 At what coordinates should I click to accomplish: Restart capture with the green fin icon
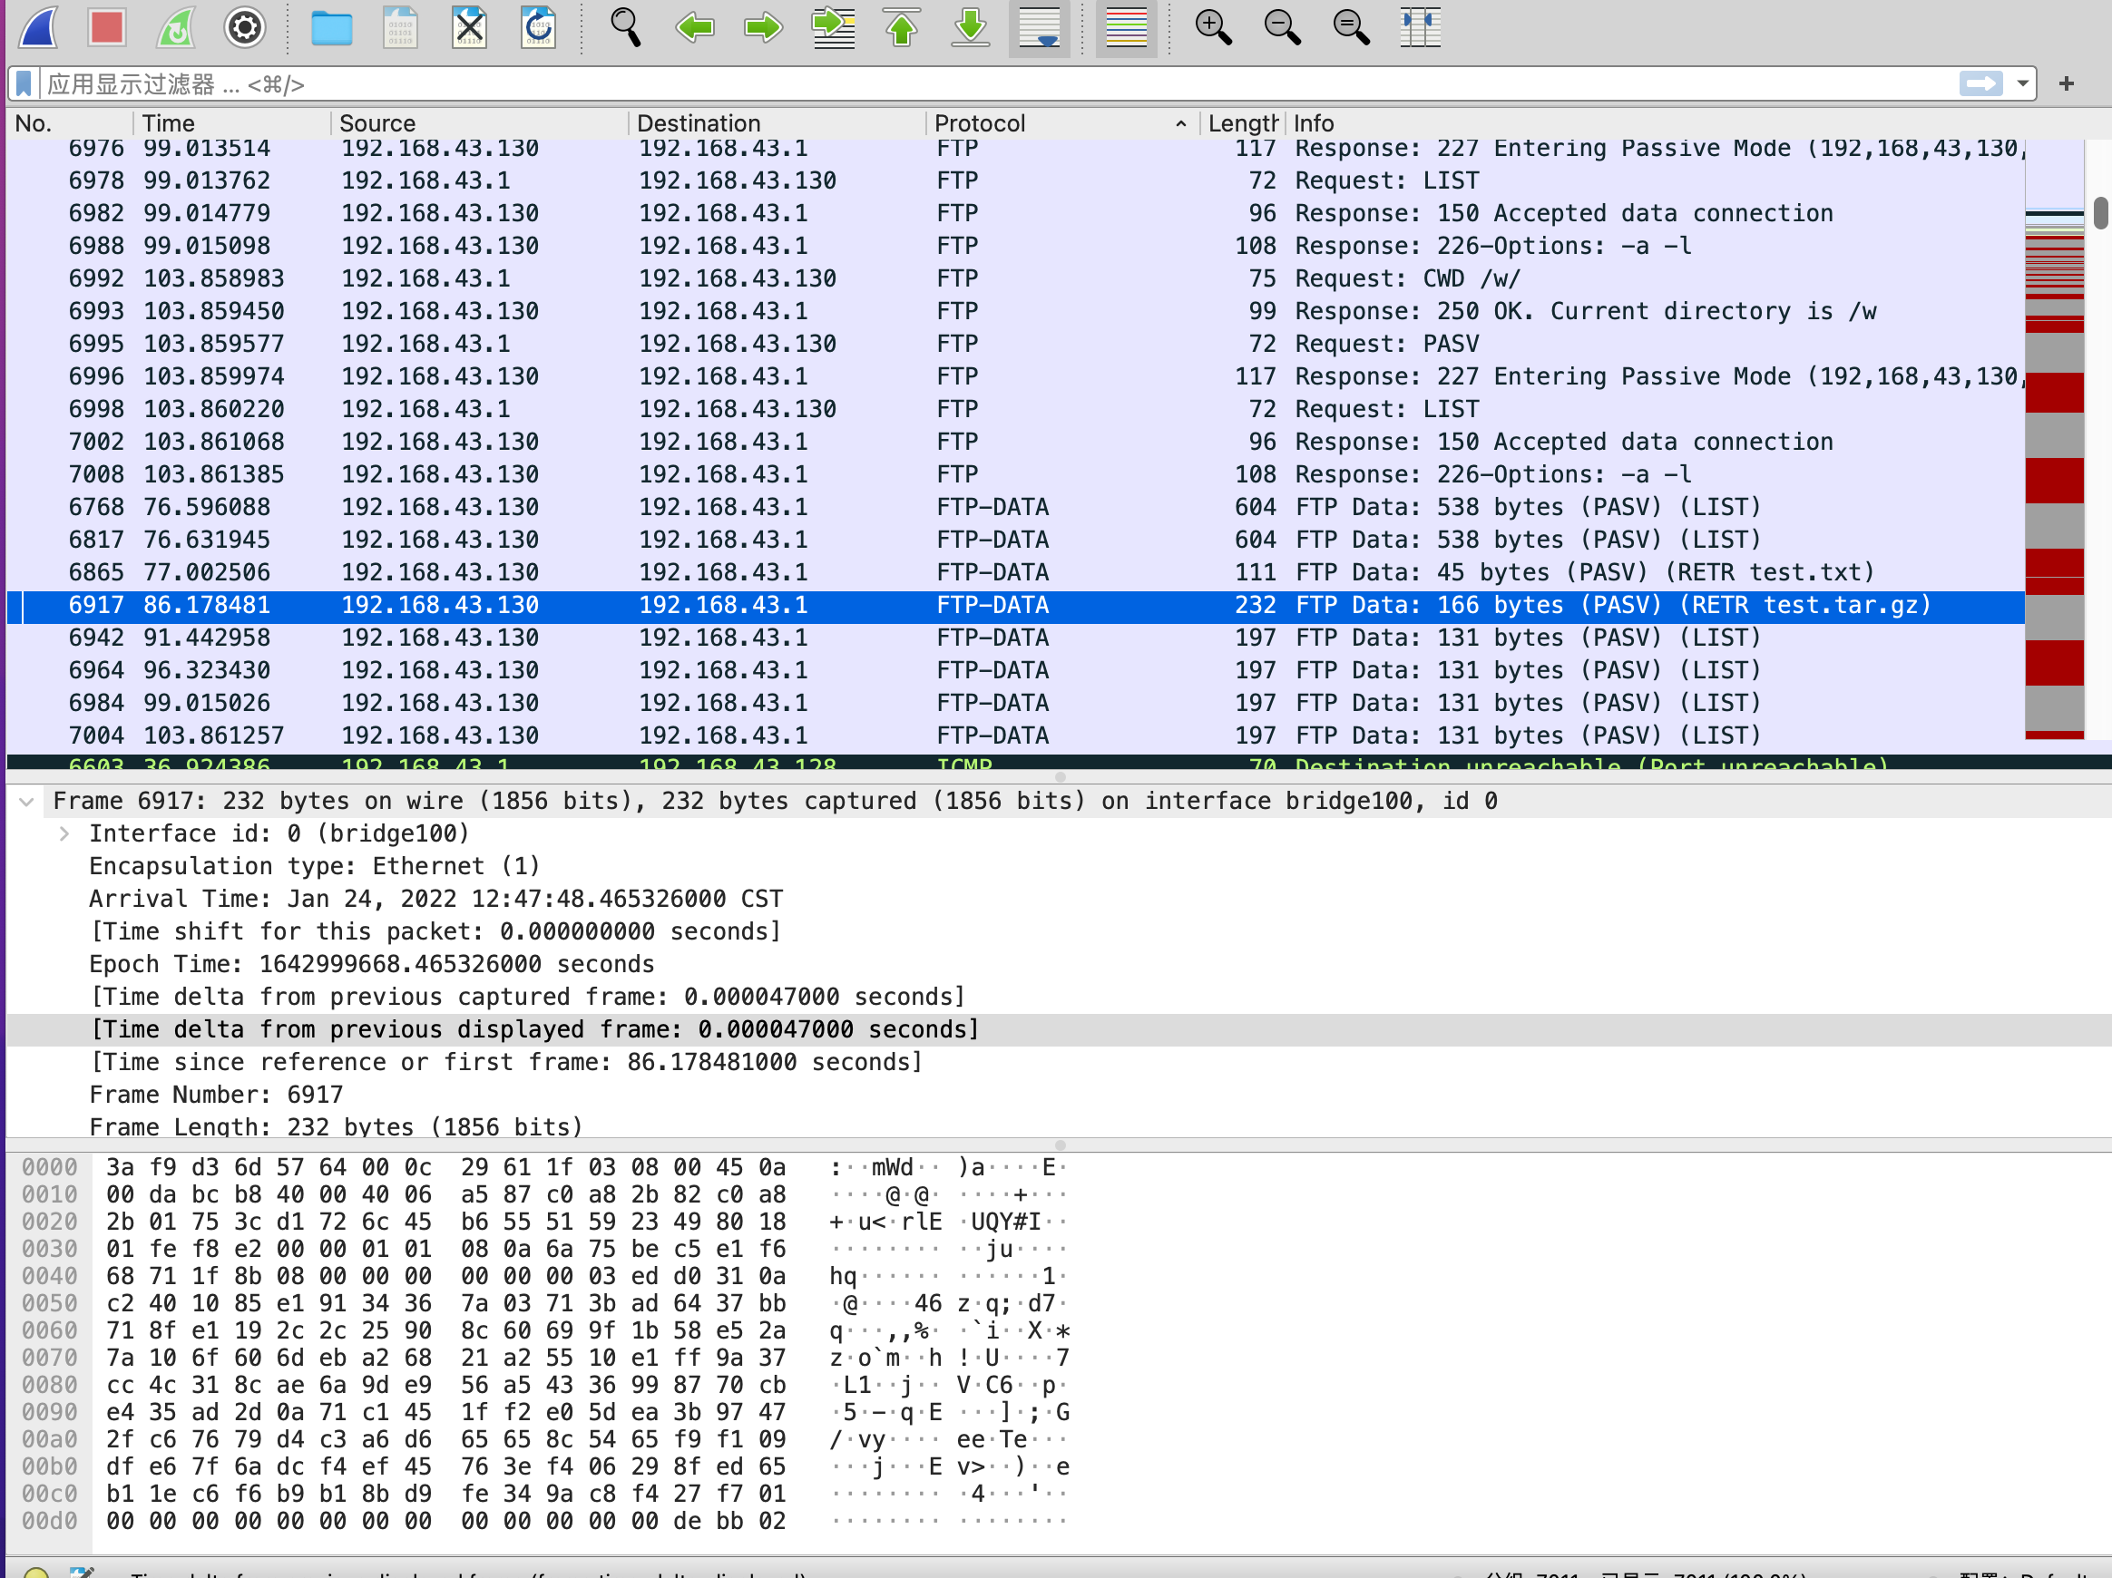(176, 26)
